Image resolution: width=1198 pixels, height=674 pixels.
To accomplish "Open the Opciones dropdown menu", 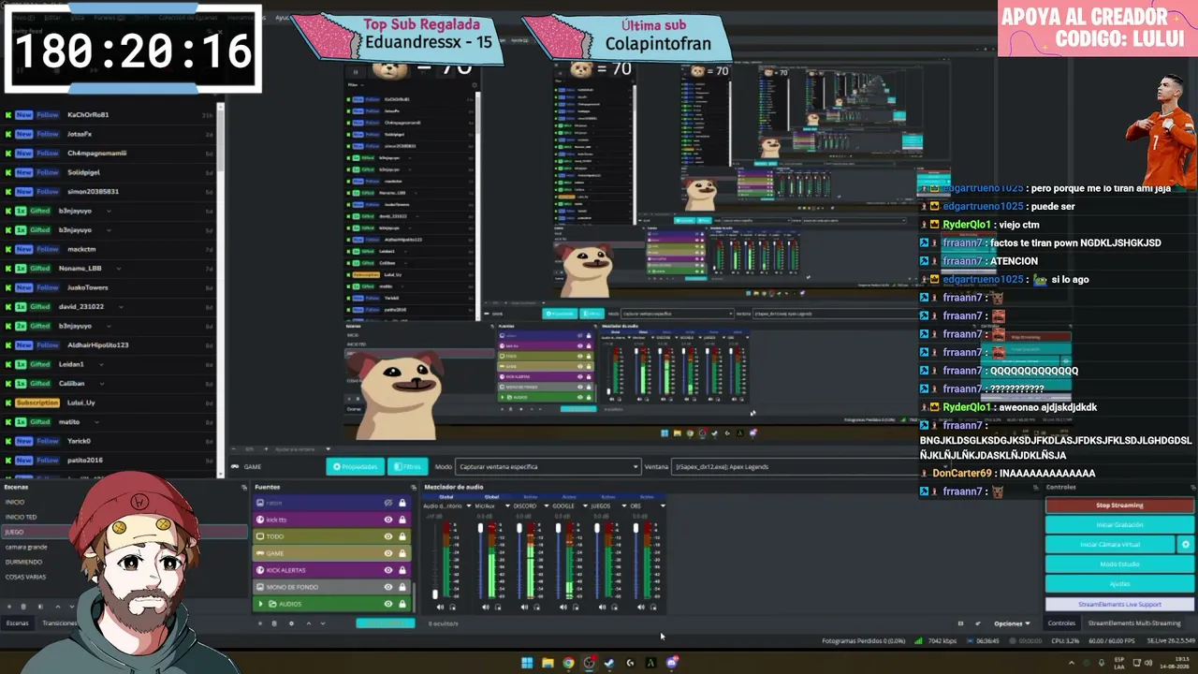I will [x=1012, y=623].
